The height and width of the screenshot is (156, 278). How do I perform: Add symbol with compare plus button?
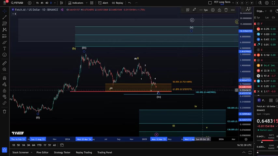30,3
